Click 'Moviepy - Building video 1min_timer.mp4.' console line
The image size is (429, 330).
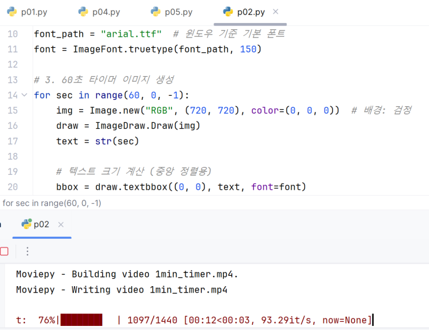[x=127, y=274]
